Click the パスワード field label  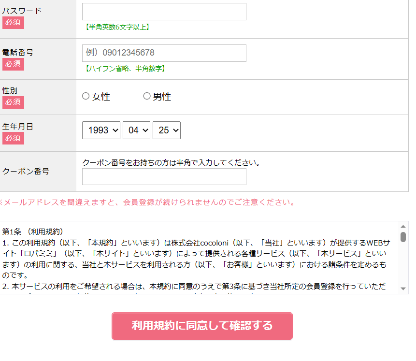pos(22,11)
